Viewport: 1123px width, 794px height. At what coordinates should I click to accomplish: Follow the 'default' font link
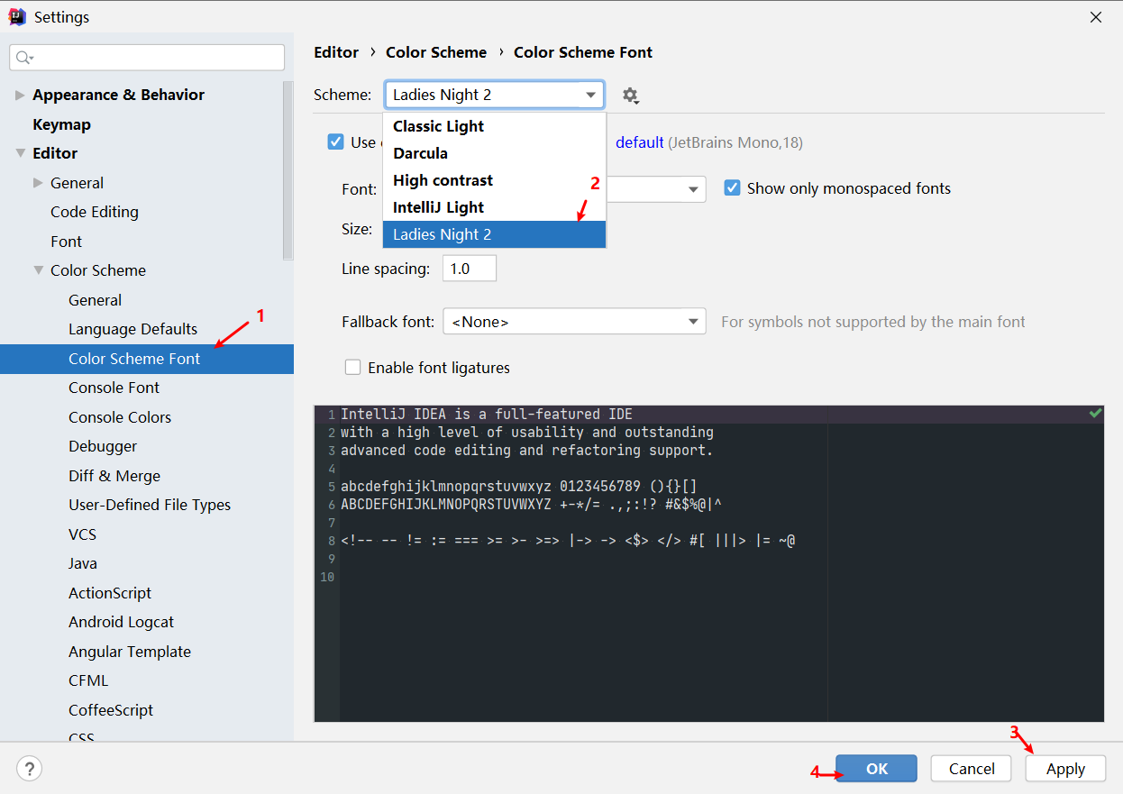click(639, 142)
